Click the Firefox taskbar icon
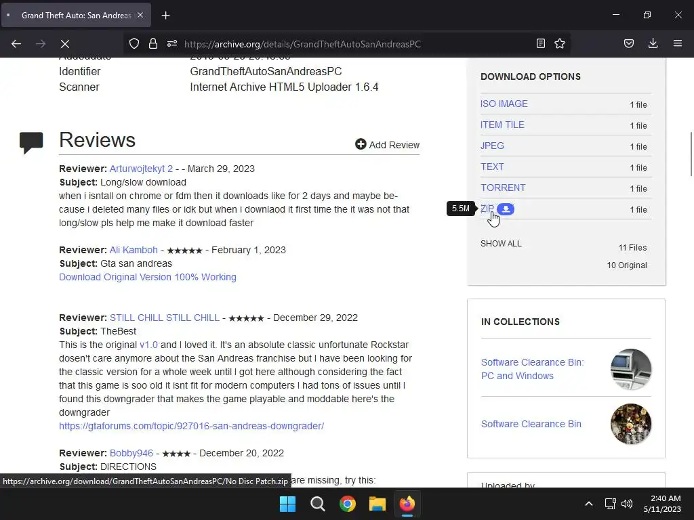This screenshot has height=520, width=694. (407, 504)
